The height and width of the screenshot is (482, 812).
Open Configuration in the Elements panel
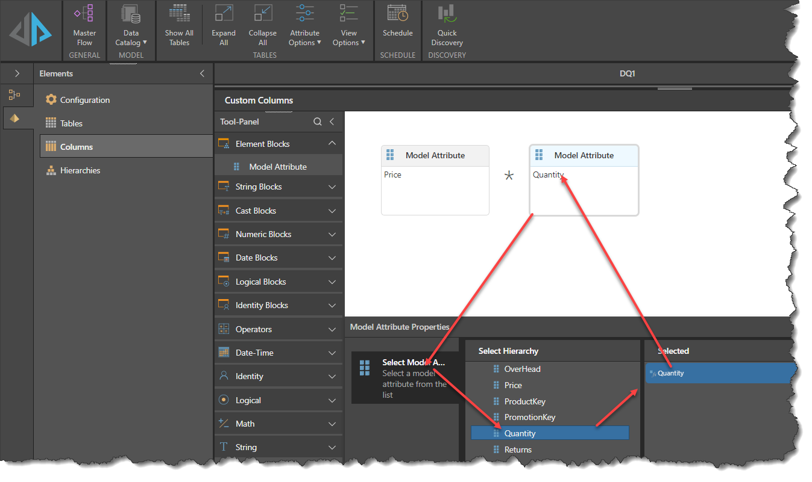[84, 100]
